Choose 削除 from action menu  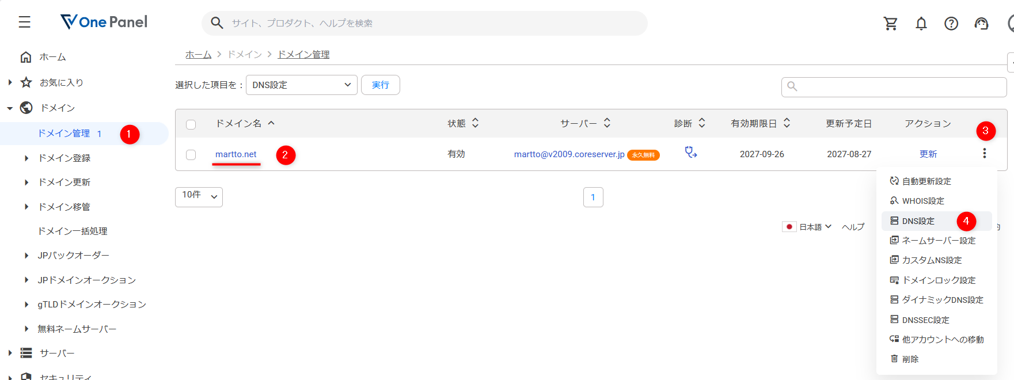936,359
